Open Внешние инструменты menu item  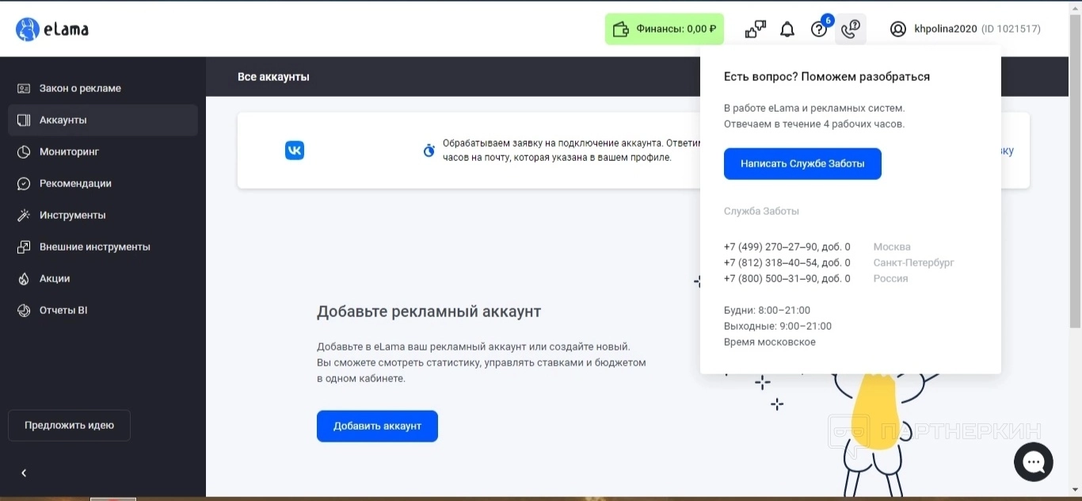click(103, 247)
